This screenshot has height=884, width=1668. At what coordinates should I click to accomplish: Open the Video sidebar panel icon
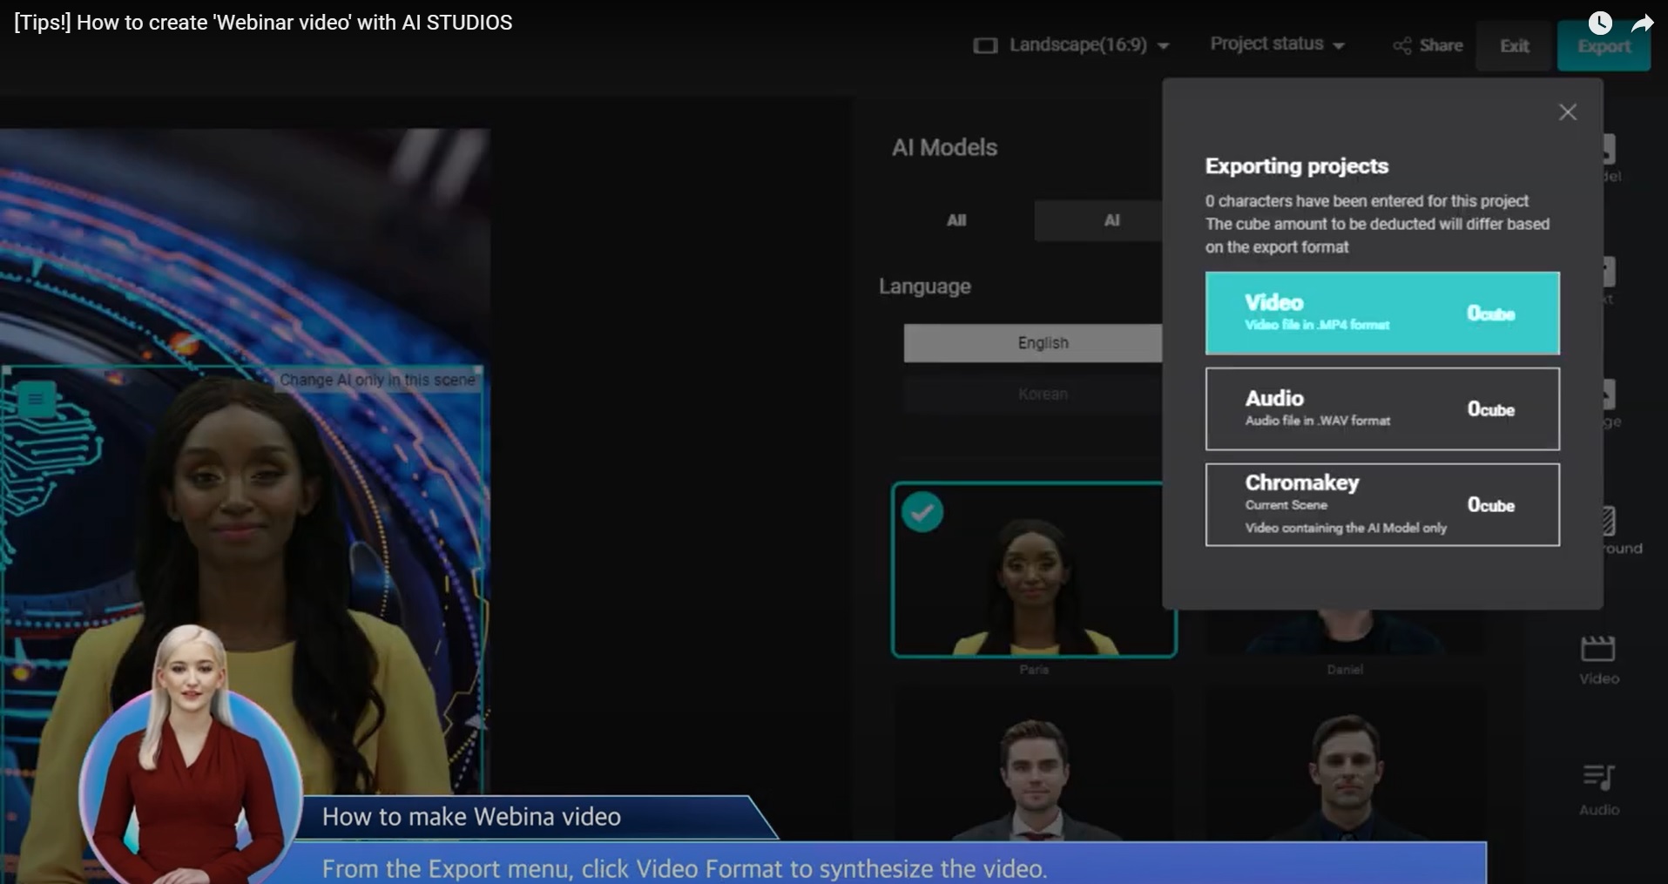(x=1599, y=659)
